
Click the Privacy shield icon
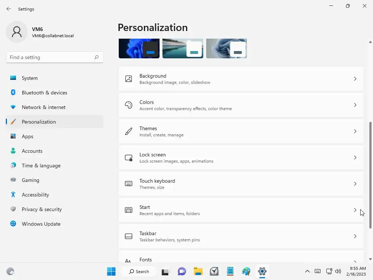pos(13,209)
